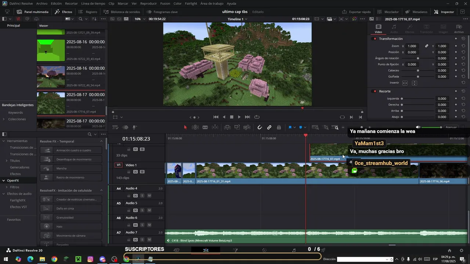
Task: Solo the Audio 5 track
Action: tap(142, 210)
